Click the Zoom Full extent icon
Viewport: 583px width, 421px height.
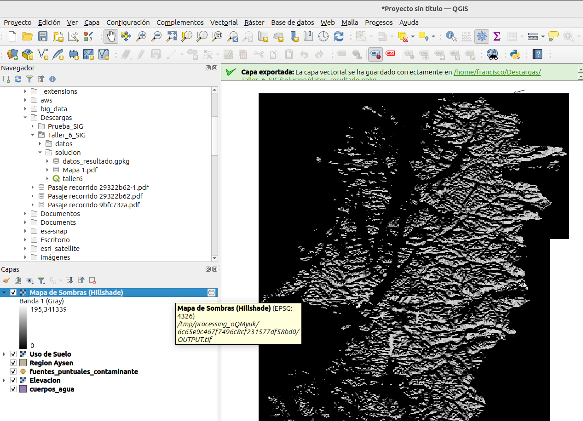(172, 36)
